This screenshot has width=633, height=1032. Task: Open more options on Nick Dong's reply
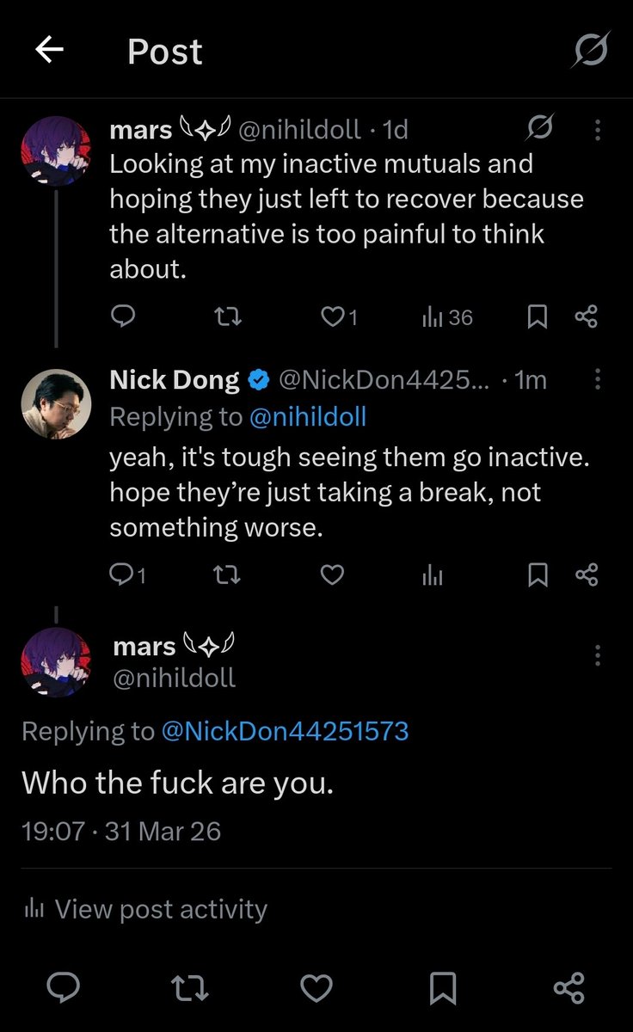click(598, 379)
